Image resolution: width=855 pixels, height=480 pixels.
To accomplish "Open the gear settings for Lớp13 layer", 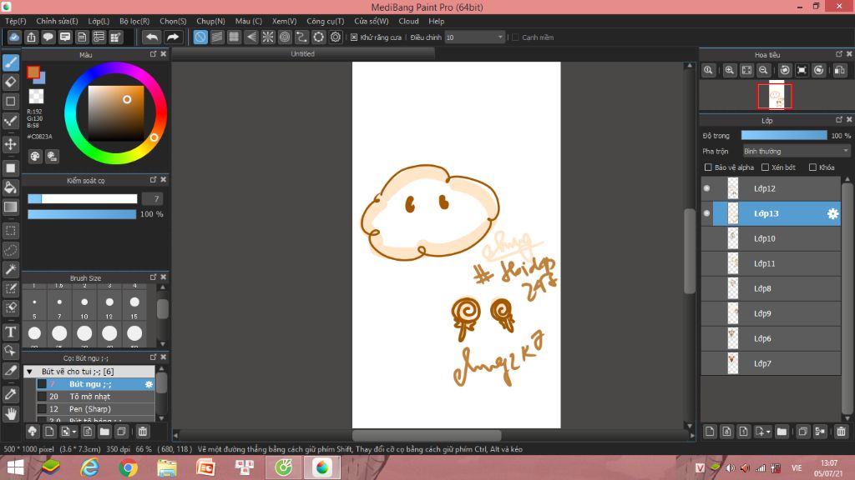I will click(832, 214).
